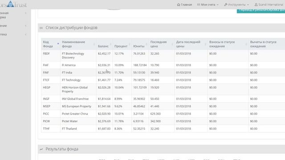
Task: Sort table by Юниты column
Action: (x=140, y=44)
